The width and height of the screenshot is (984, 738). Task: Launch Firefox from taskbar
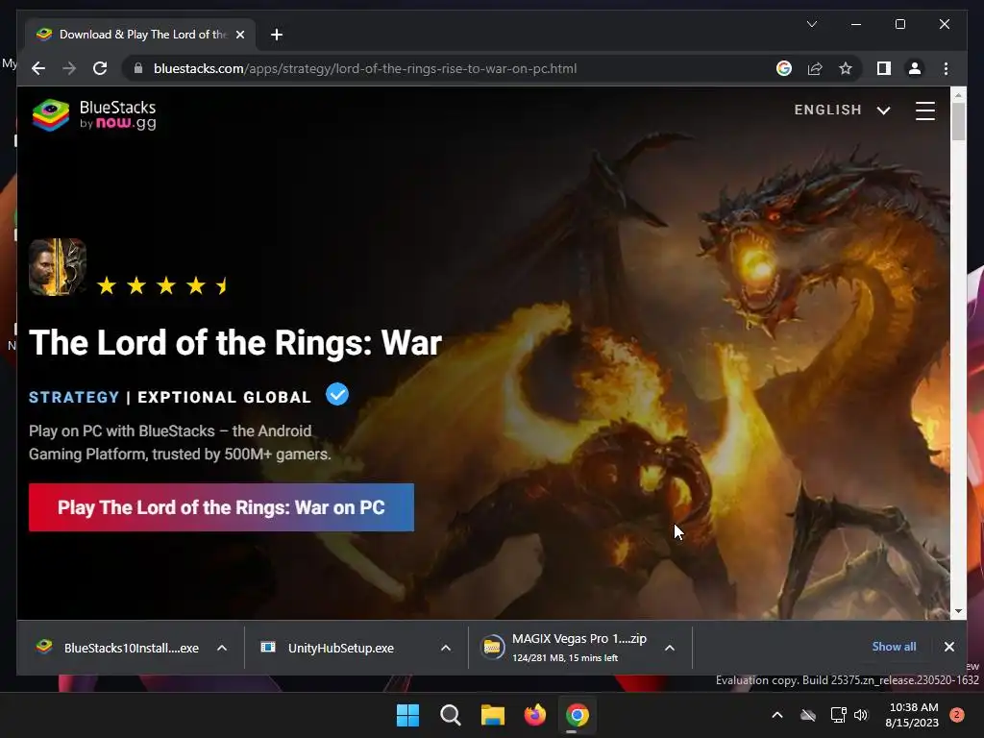534,715
